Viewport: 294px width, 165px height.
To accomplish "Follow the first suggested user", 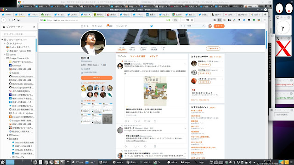I will coord(204,65).
